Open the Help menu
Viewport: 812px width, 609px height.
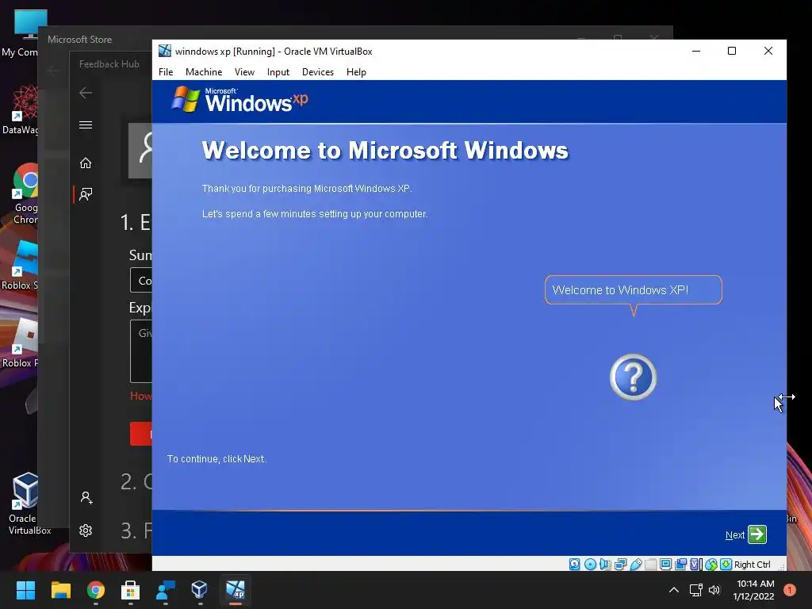tap(356, 72)
